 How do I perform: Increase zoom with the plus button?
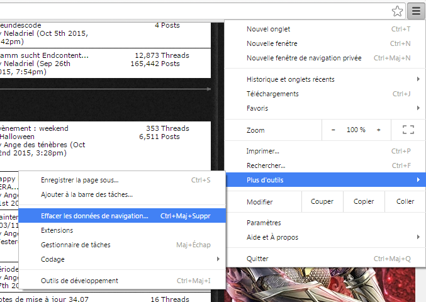pos(379,130)
